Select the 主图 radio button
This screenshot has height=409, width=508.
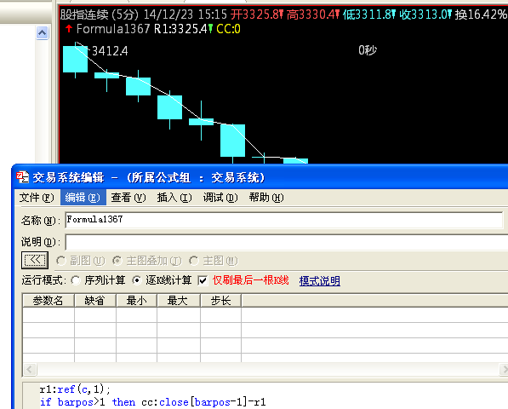tap(194, 261)
